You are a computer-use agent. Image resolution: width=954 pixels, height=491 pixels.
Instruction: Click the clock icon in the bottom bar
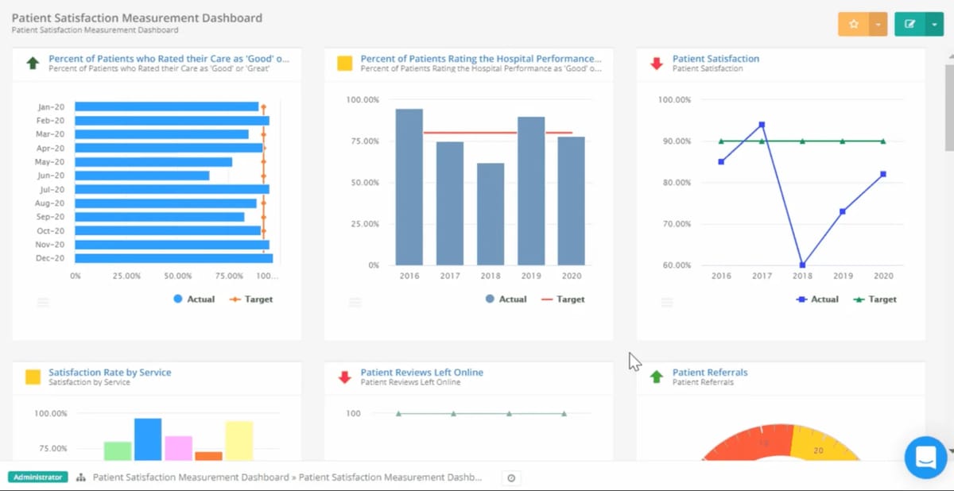(511, 477)
